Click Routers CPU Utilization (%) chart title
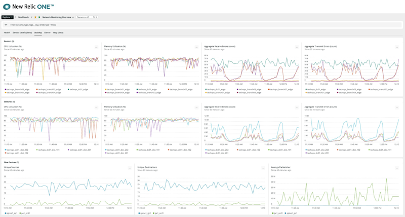This screenshot has width=405, height=217. (x=13, y=47)
